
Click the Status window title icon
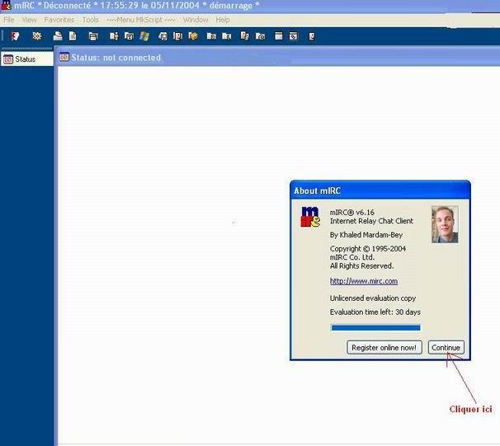pos(64,57)
